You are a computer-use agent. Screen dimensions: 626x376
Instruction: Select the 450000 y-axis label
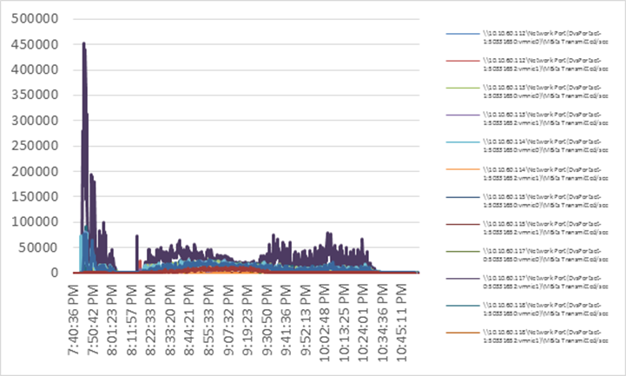[35, 44]
